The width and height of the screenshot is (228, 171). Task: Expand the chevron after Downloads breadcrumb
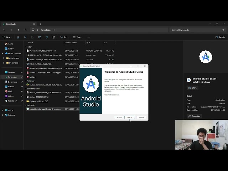[54, 30]
